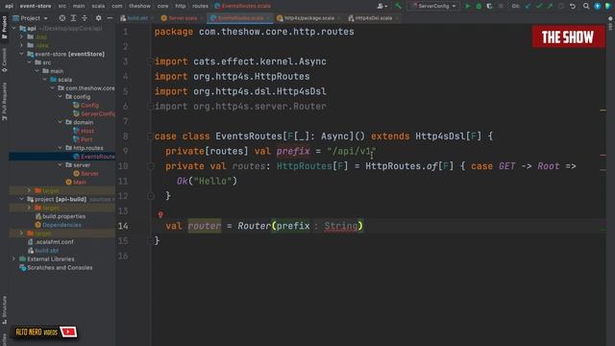The width and height of the screenshot is (615, 346).
Task: Click line number 14 in the gutter
Action: [123, 226]
